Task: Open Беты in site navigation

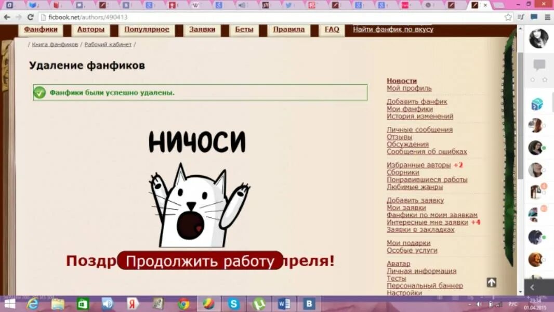Action: coord(244,29)
